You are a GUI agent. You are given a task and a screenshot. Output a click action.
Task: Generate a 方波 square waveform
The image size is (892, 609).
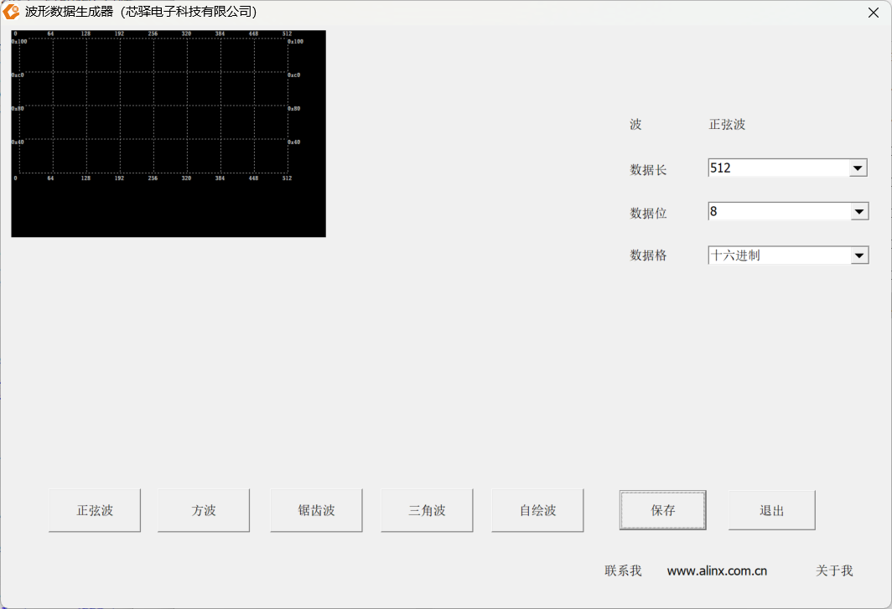[x=204, y=510]
